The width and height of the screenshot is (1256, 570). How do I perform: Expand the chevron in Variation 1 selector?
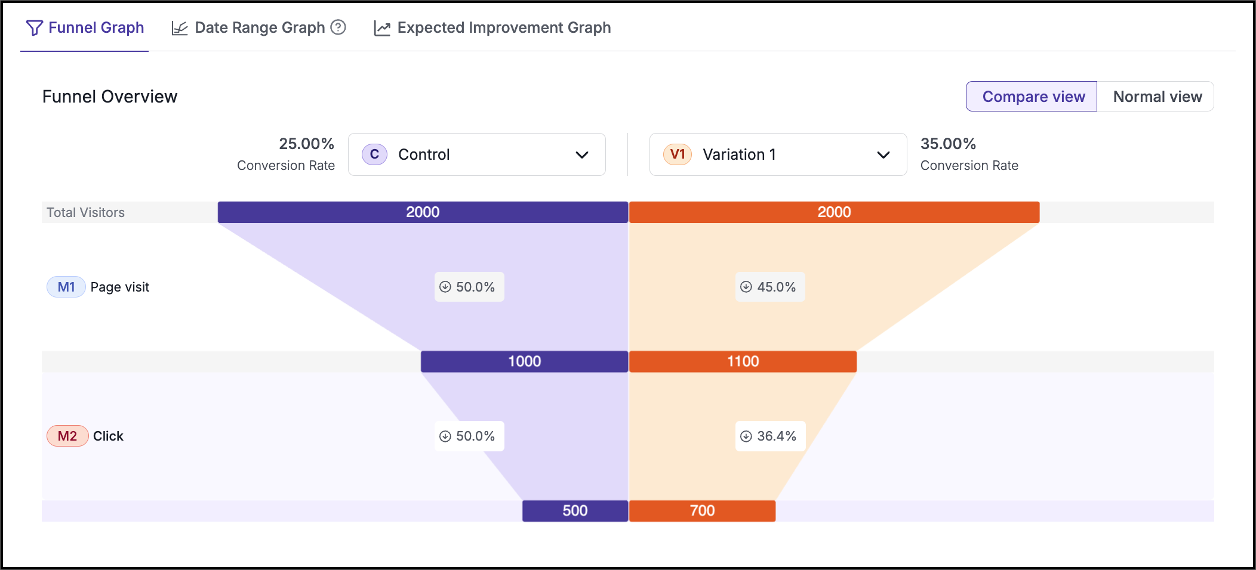pyautogui.click(x=883, y=155)
